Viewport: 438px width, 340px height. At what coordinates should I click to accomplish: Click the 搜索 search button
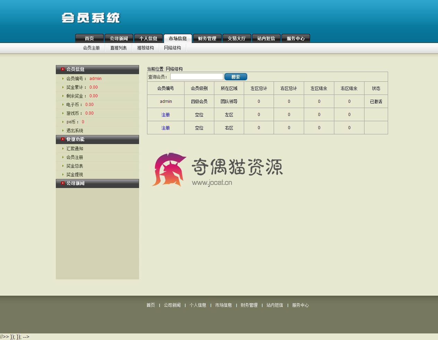pos(236,77)
